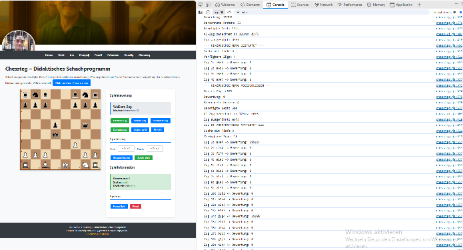The height and width of the screenshot is (250, 463).
Task: Toggle DevTools device emulation icon
Action: coord(208,5)
